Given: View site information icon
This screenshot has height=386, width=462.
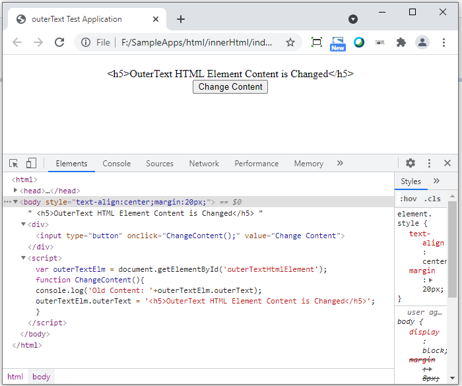Looking at the screenshot, I should [x=86, y=42].
